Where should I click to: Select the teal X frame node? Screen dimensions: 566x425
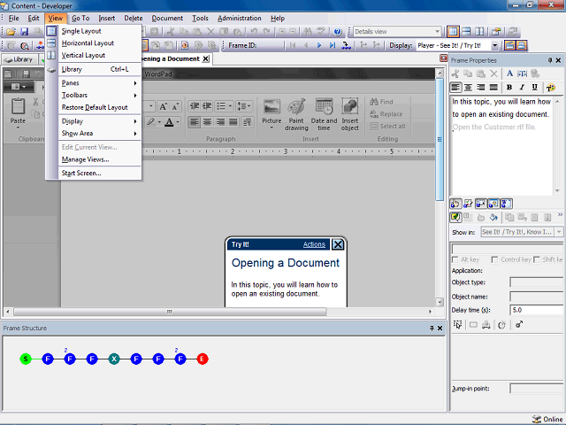pos(114,359)
